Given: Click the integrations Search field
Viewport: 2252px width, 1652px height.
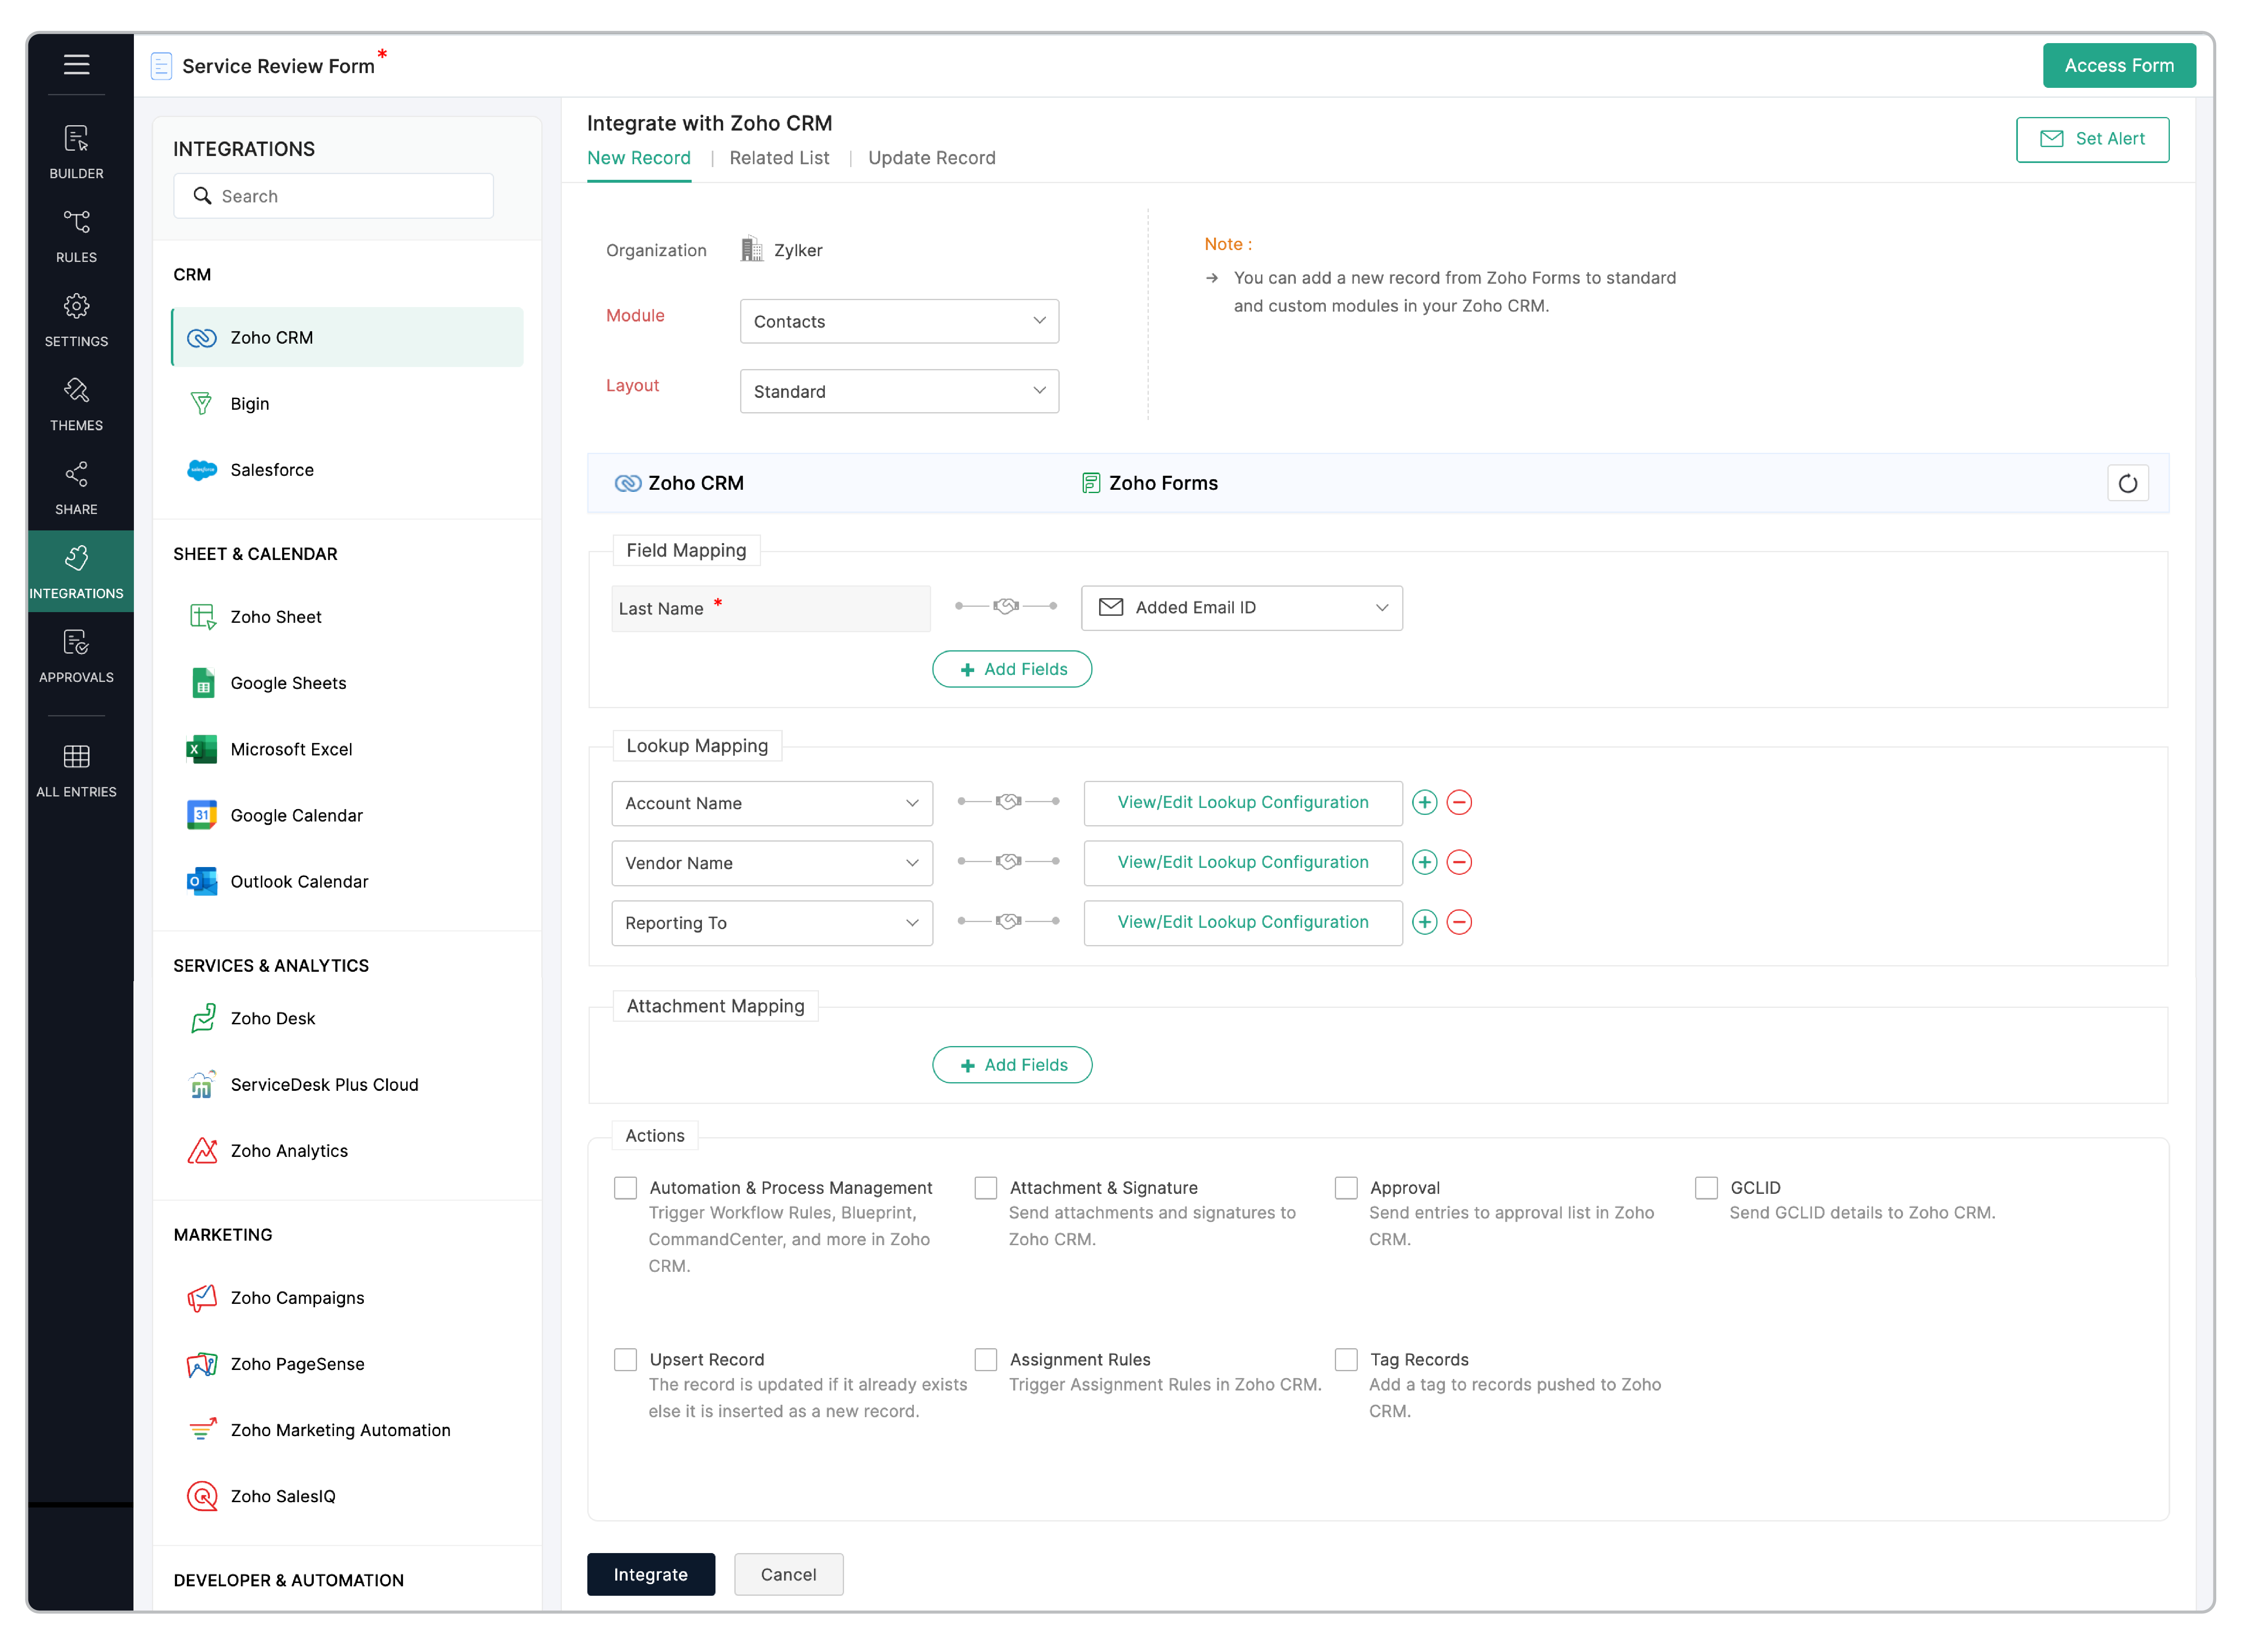Looking at the screenshot, I should click(333, 196).
